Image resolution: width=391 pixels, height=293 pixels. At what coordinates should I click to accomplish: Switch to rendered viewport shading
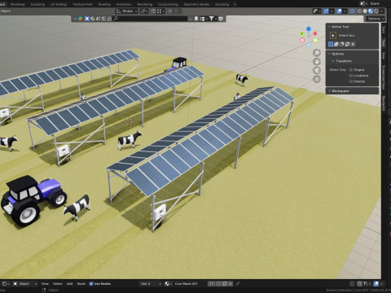tap(376, 11)
